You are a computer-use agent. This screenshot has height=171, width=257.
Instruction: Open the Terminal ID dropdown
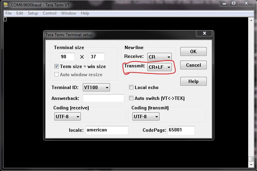(x=96, y=87)
